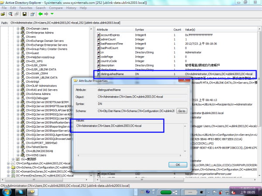Click the Windows Start orb
Image resolution: width=262 pixels, height=196 pixels.
click(6, 192)
